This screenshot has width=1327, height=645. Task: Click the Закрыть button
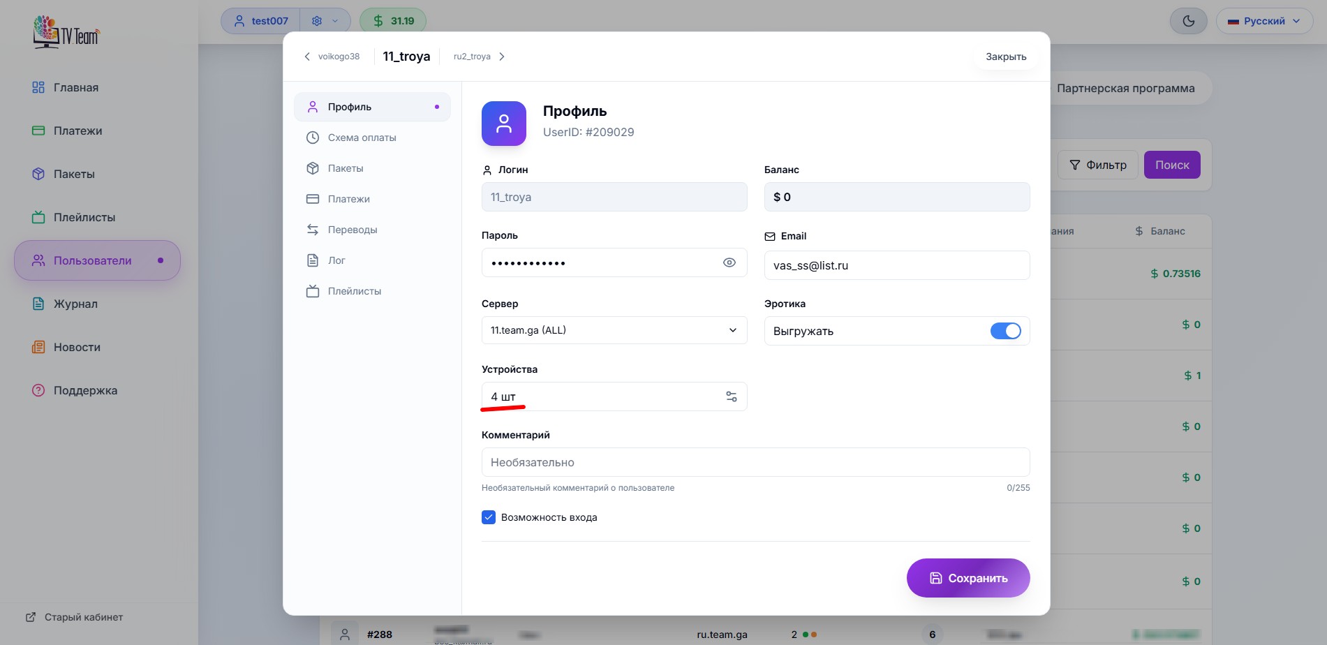coord(1005,57)
